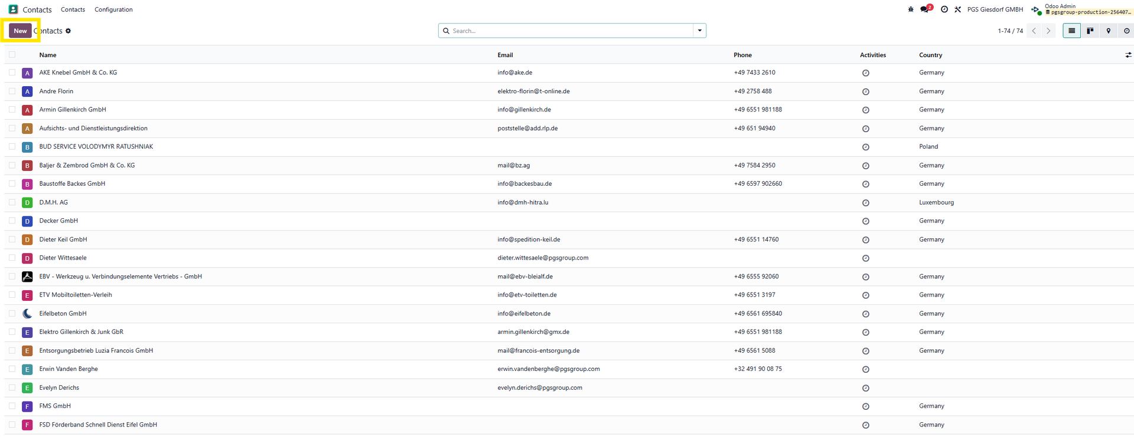
Task: Open the conversations icon with 2 badge
Action: (925, 9)
